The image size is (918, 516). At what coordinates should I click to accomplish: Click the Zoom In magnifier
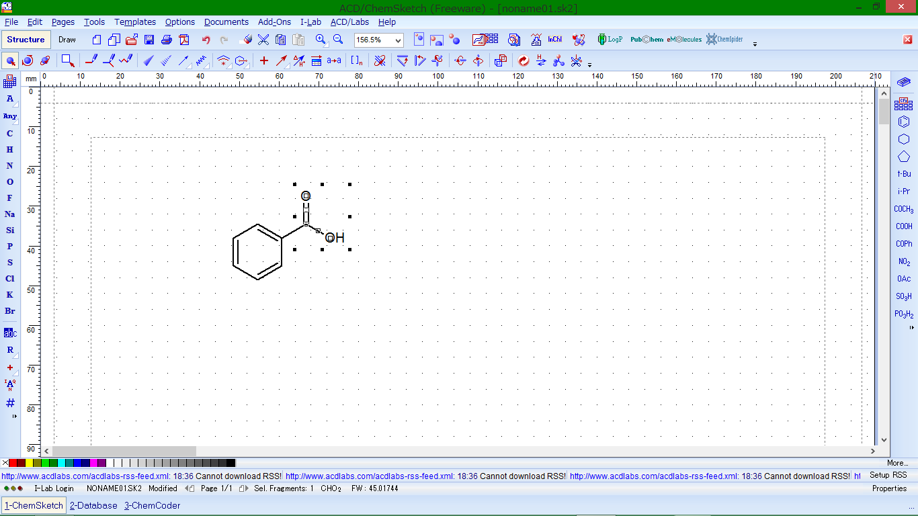(x=321, y=40)
